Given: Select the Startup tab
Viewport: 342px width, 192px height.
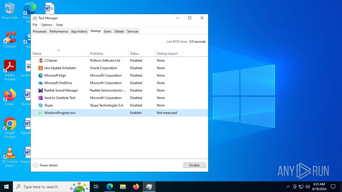Looking at the screenshot, I should (96, 31).
